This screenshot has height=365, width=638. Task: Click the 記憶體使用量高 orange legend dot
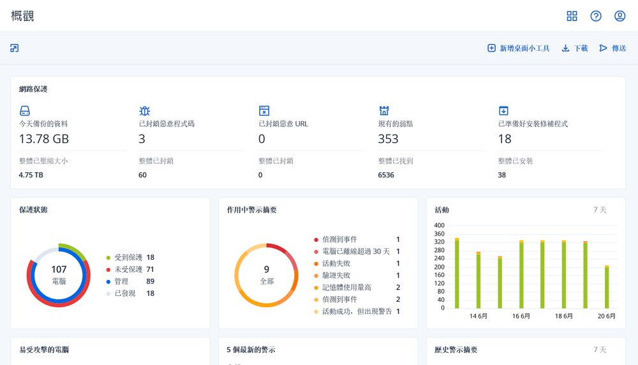click(x=316, y=288)
